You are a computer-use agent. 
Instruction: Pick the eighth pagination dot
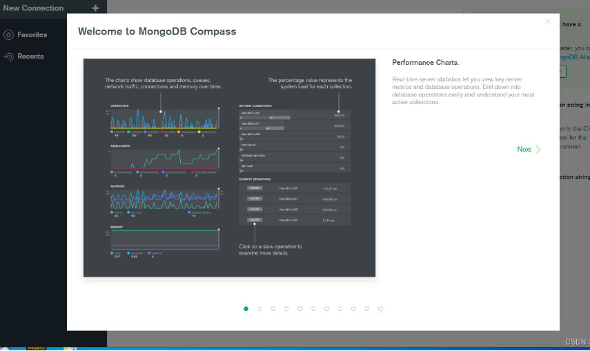pos(340,309)
